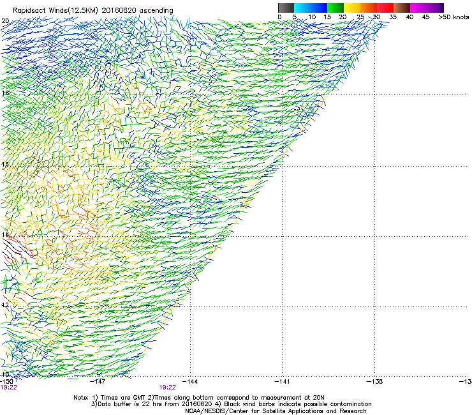Click the longitude label '-141'
Image resolution: width=472 pixels, height=415 pixels.
pos(283,382)
